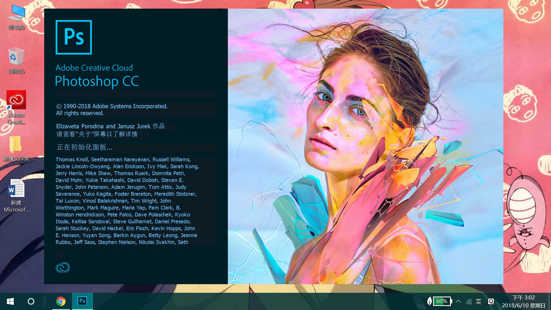Select the 此电脑 desktop icon
551x310 pixels.
16,17
